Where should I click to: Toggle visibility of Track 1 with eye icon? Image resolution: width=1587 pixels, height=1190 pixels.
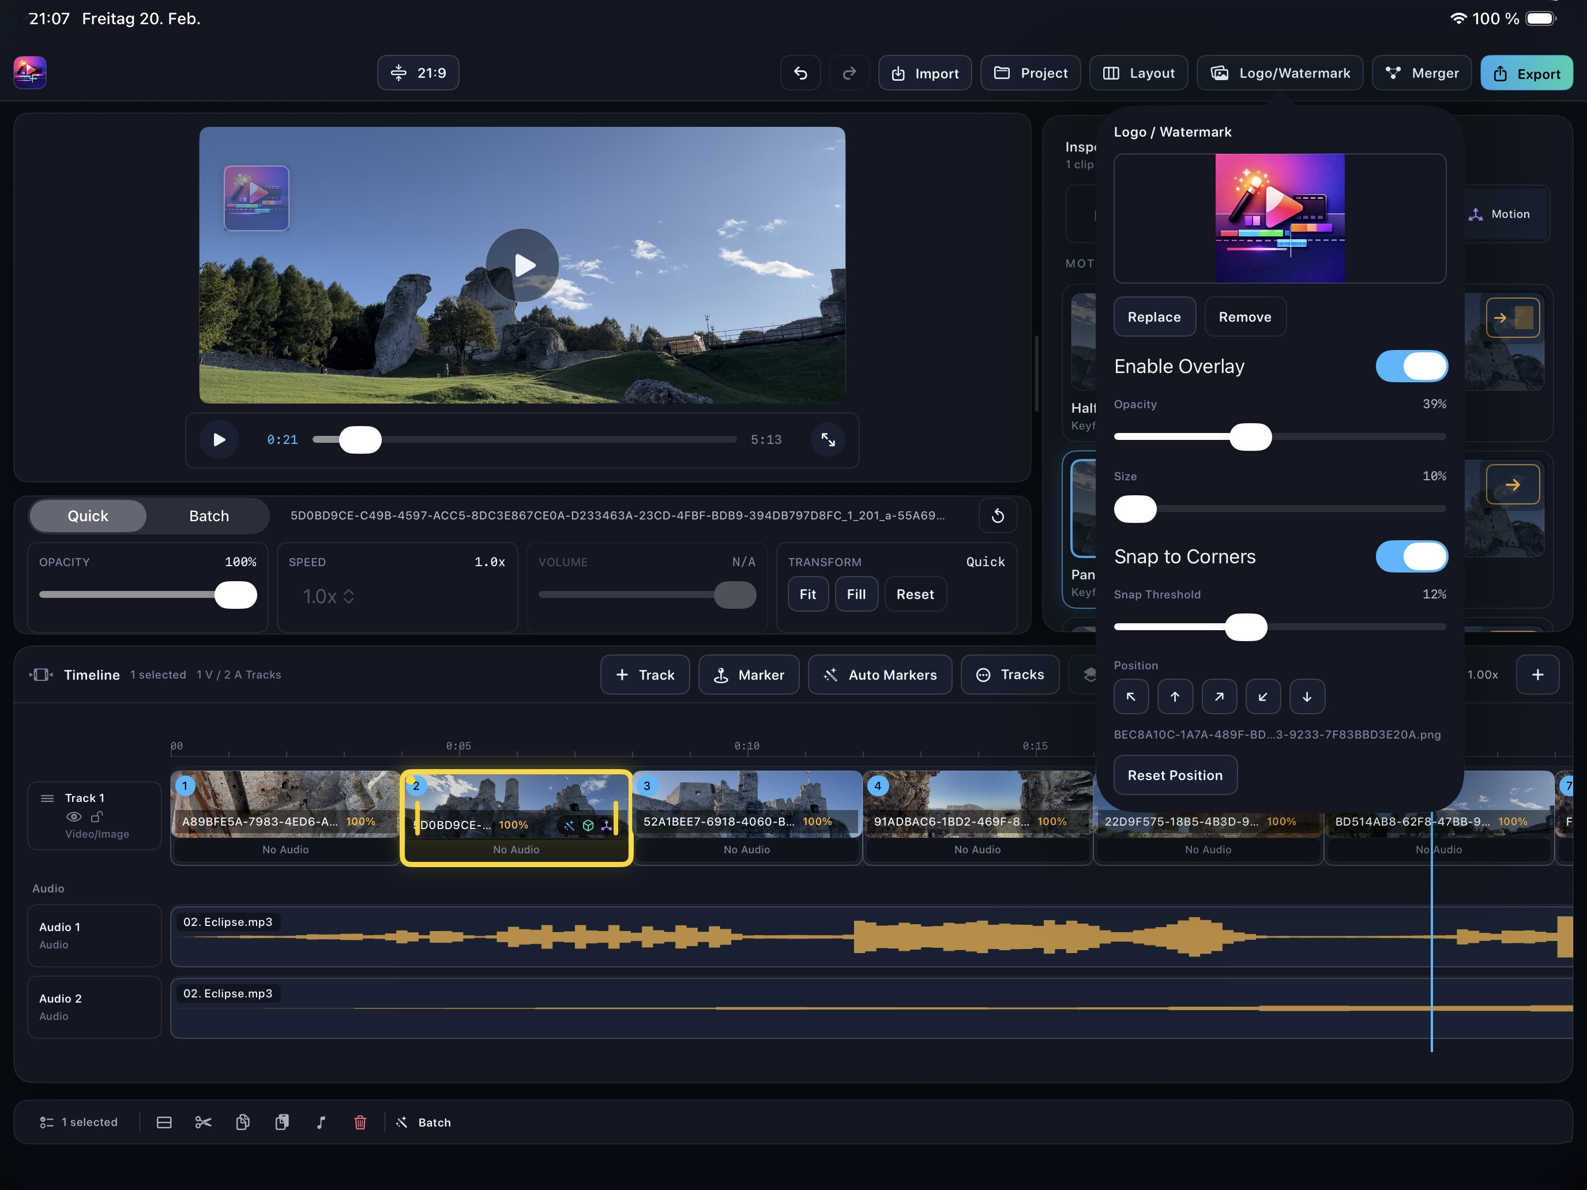[x=74, y=817]
